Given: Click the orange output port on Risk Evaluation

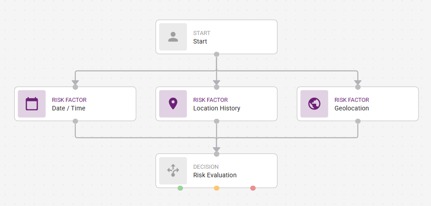Looking at the screenshot, I should 217,188.
